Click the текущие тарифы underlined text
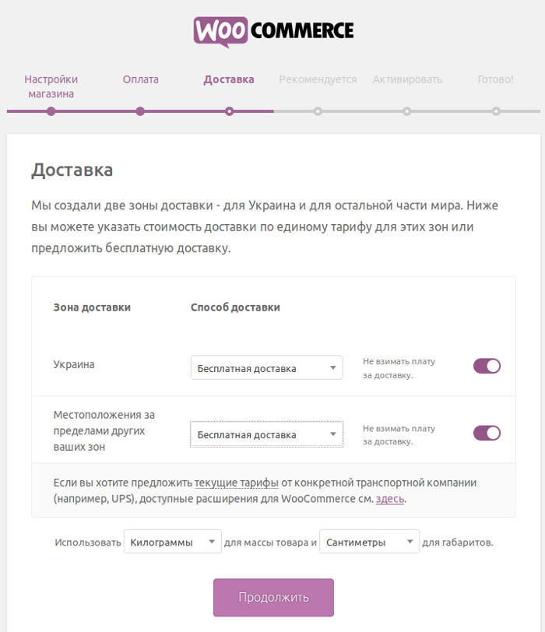Screen dimensions: 545x632 (236, 483)
